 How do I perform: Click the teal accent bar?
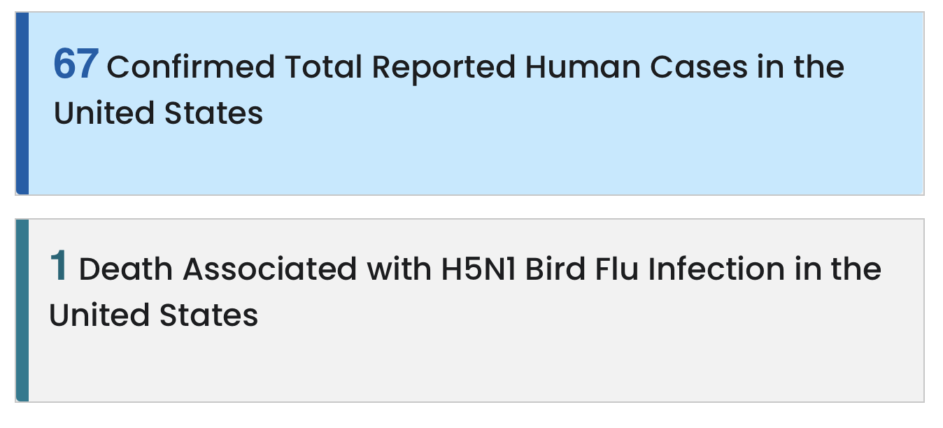click(22, 311)
